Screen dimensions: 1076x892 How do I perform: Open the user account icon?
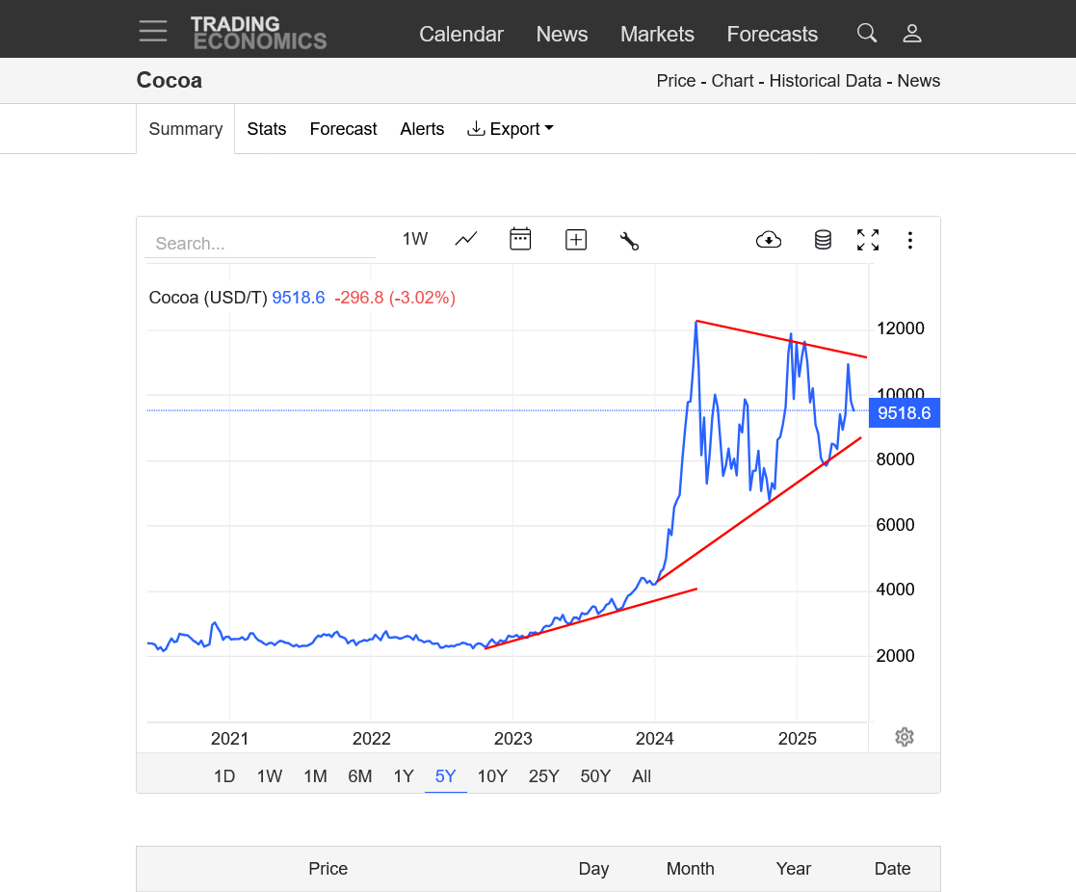click(912, 34)
